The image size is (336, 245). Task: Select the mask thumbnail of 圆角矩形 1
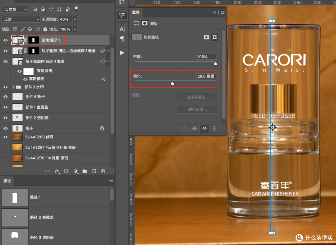point(33,40)
